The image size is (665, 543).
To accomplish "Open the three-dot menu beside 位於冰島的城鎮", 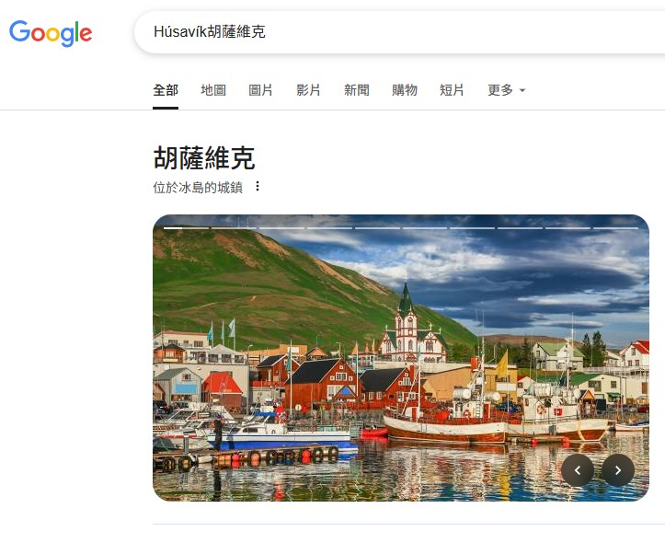I will pyautogui.click(x=258, y=186).
